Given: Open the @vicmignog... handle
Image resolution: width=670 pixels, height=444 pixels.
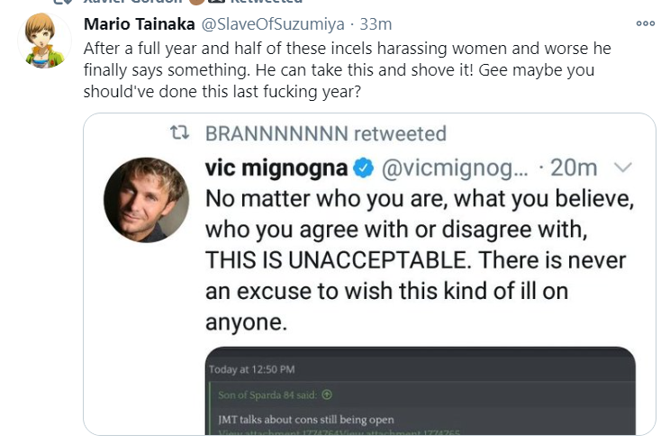Looking at the screenshot, I should pyautogui.click(x=455, y=168).
